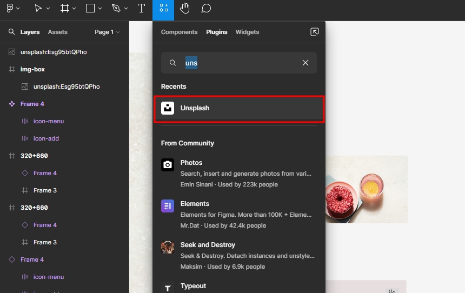Viewport: 465px width, 293px height.
Task: Switch to the Layers tab
Action: [30, 32]
